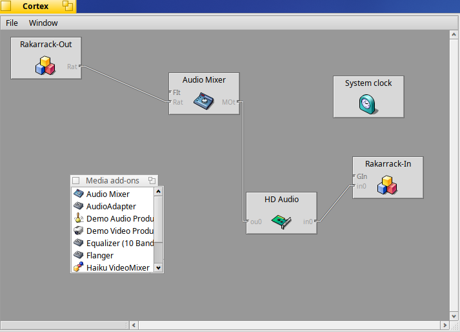Open the File menu
The image size is (460, 332).
pos(12,23)
